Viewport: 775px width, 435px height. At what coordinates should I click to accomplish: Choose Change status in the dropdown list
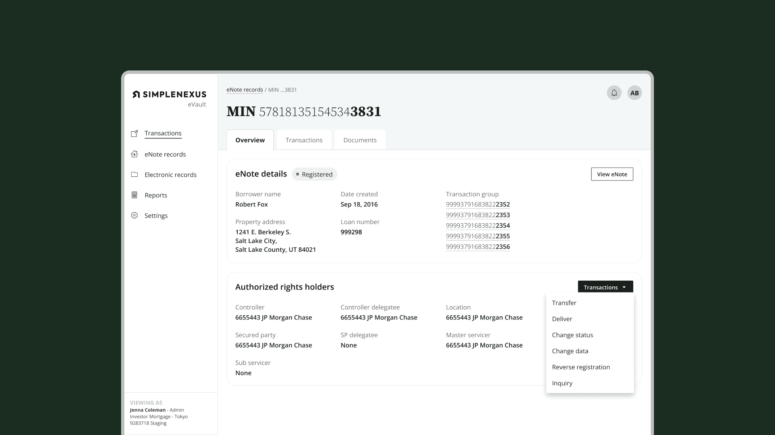[572, 335]
